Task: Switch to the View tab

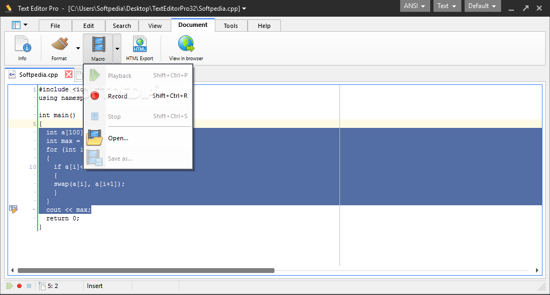Action: tap(155, 26)
